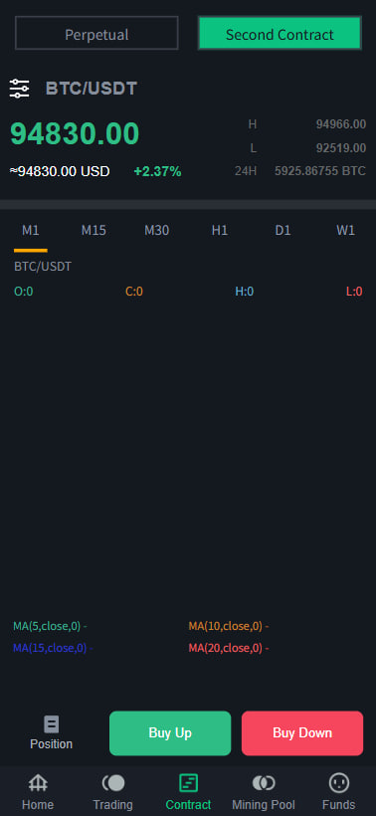This screenshot has width=376, height=816.
Task: Go to Home via the house icon
Action: point(38,783)
